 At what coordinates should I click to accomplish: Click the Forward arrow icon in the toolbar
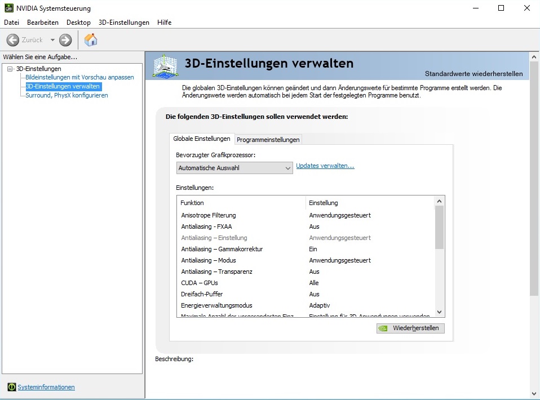coord(65,40)
